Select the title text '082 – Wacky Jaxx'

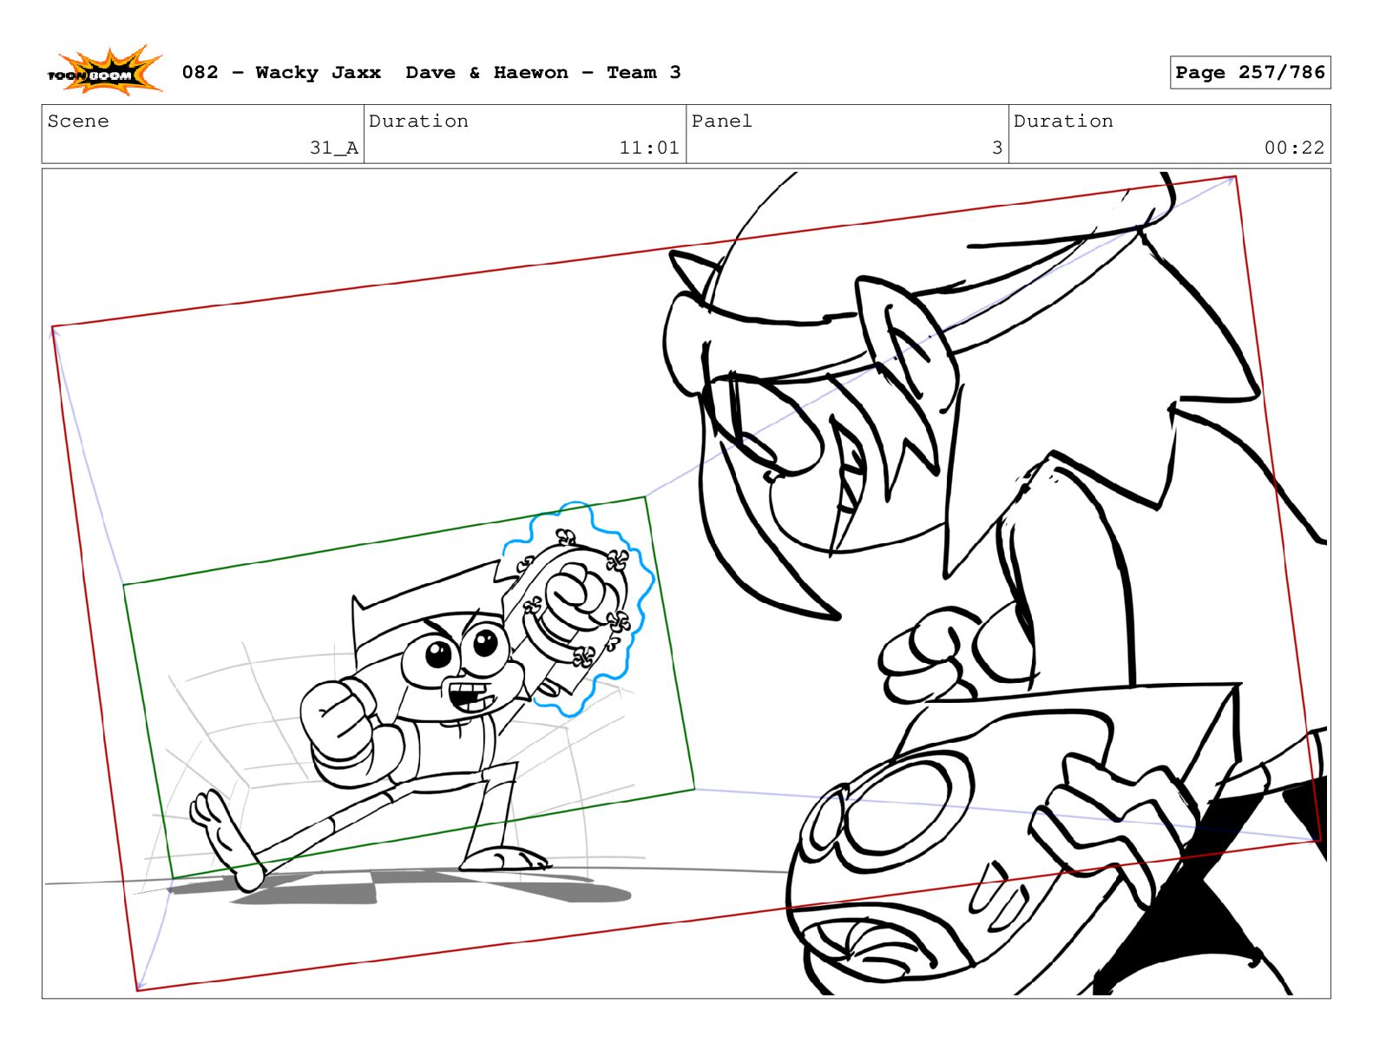click(281, 73)
